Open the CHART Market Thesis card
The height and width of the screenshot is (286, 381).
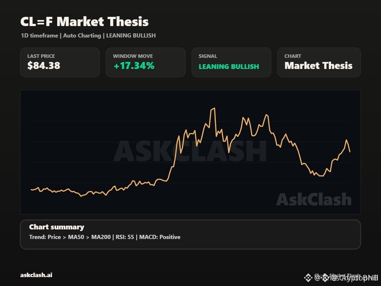pyautogui.click(x=319, y=62)
